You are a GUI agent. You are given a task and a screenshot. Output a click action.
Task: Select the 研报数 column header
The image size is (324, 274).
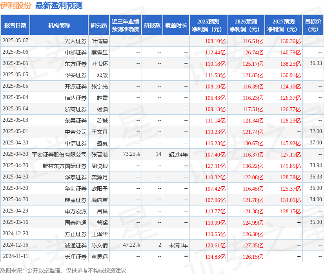(x=152, y=25)
